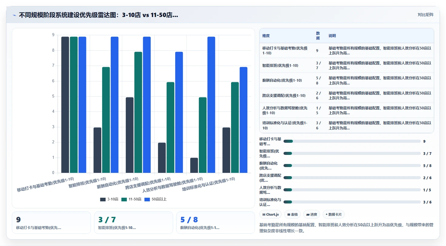446x246 pixels.
Task: Click the 智能排班 progress bar
Action: (352, 153)
